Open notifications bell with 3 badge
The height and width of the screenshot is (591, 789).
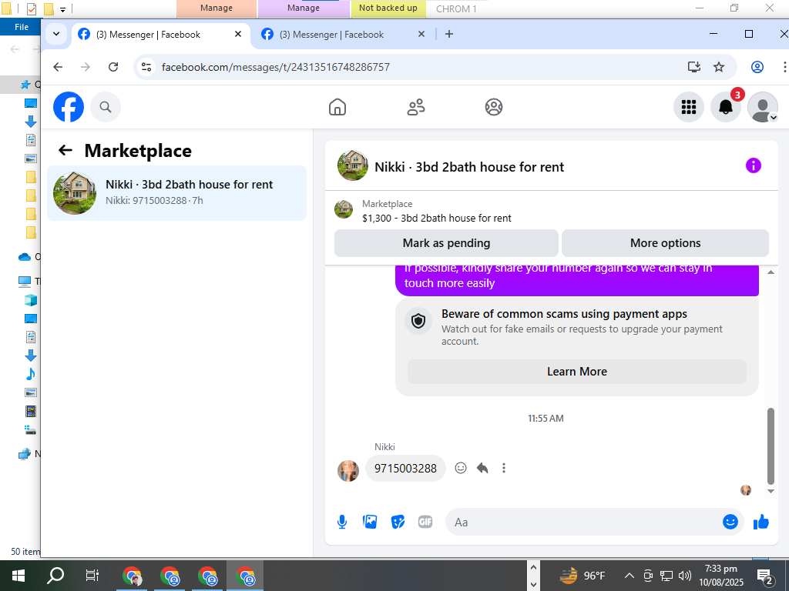click(726, 107)
